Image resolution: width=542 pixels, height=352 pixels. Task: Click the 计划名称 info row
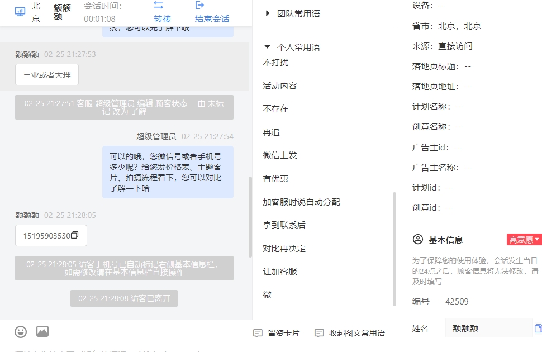437,107
